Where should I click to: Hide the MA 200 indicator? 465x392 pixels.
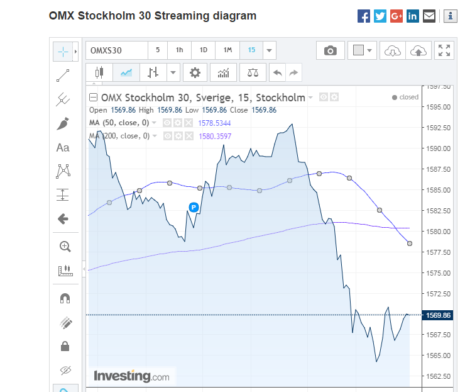[x=168, y=136]
